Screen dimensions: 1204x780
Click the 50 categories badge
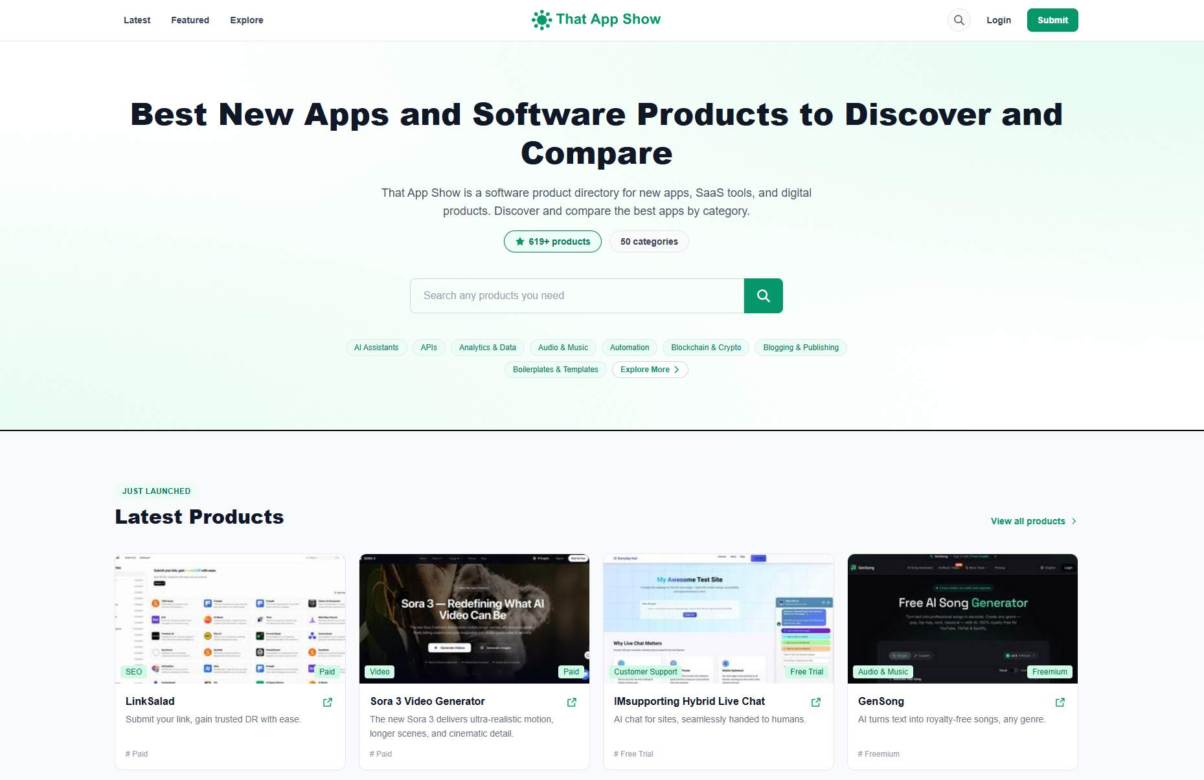[648, 241]
